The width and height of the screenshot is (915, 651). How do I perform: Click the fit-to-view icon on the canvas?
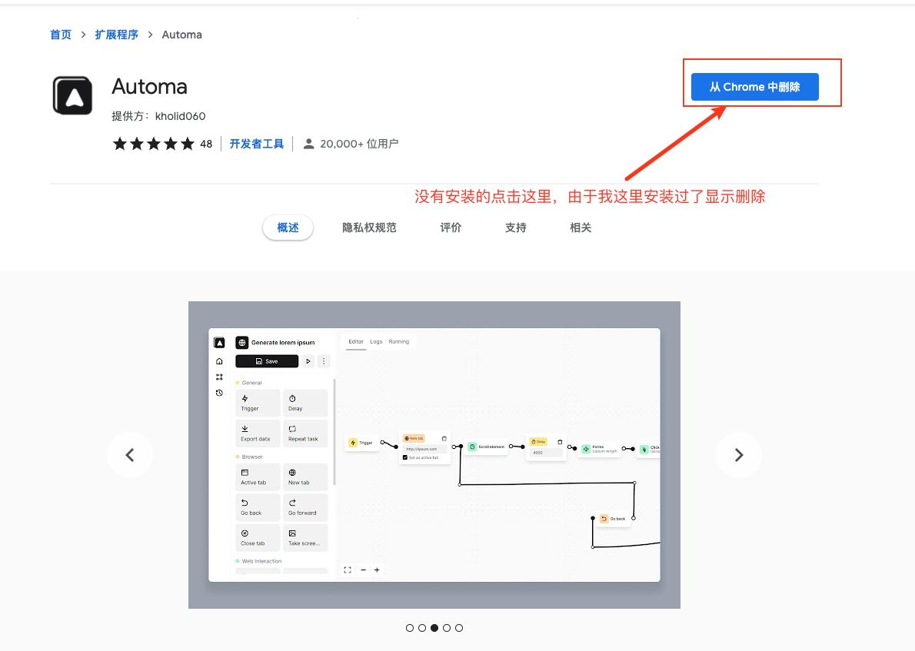[347, 570]
